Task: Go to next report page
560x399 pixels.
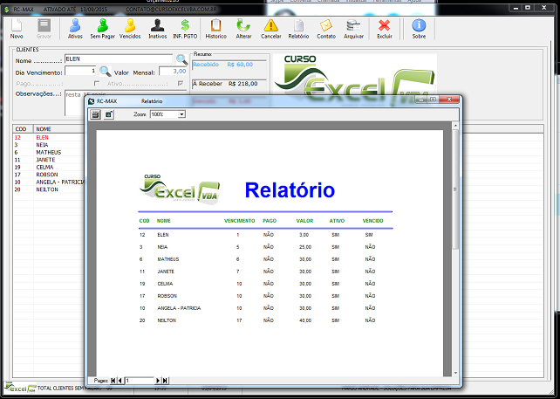Action: tap(158, 381)
